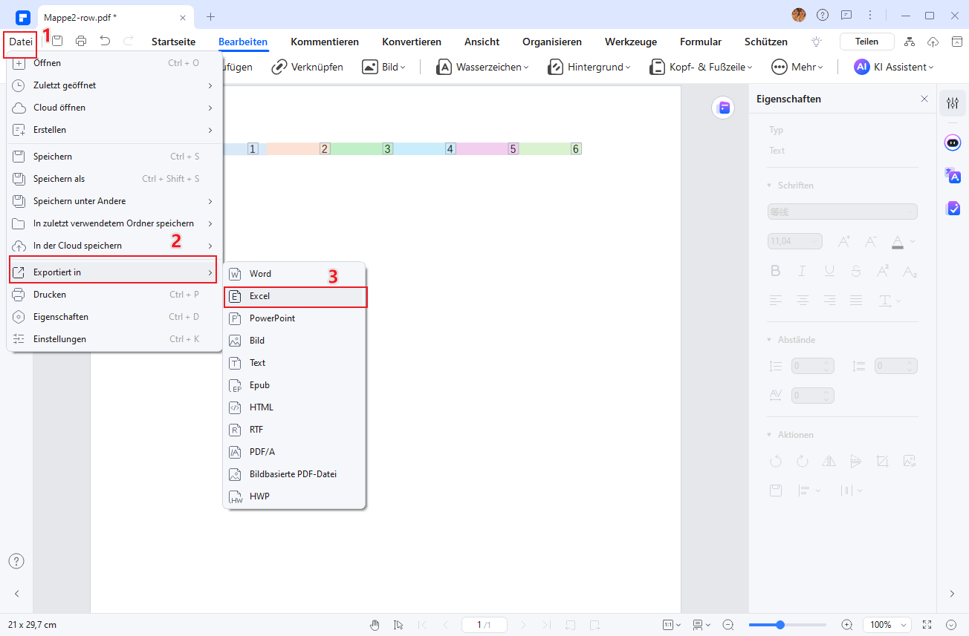
Task: Collapse the Schriften section
Action: [770, 186]
